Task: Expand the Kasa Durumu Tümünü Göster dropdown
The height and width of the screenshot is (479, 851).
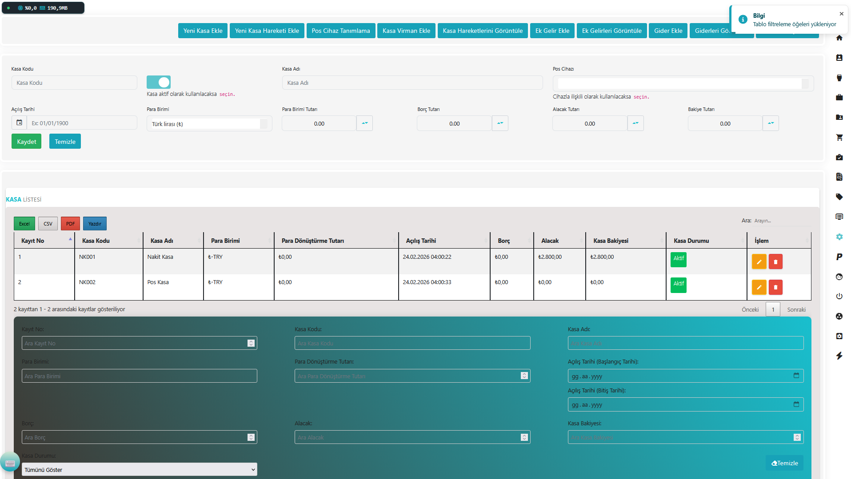Action: click(140, 470)
